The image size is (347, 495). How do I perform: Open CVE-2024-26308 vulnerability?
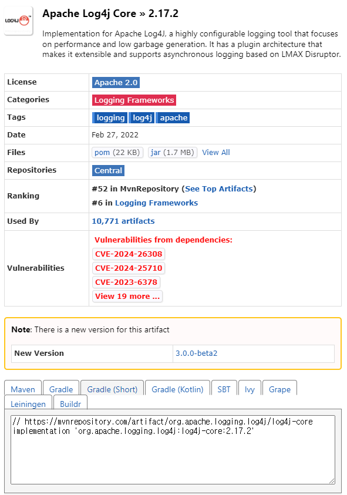(x=129, y=254)
